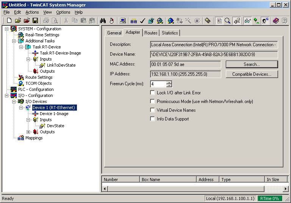The image size is (291, 203).
Task: Click the Copy toolbar icon
Action: pyautogui.click(x=75, y=20)
